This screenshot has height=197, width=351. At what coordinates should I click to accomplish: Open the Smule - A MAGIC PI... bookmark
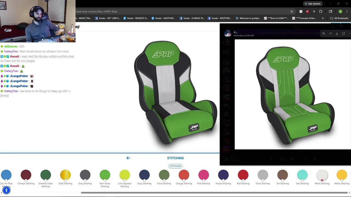(192, 18)
